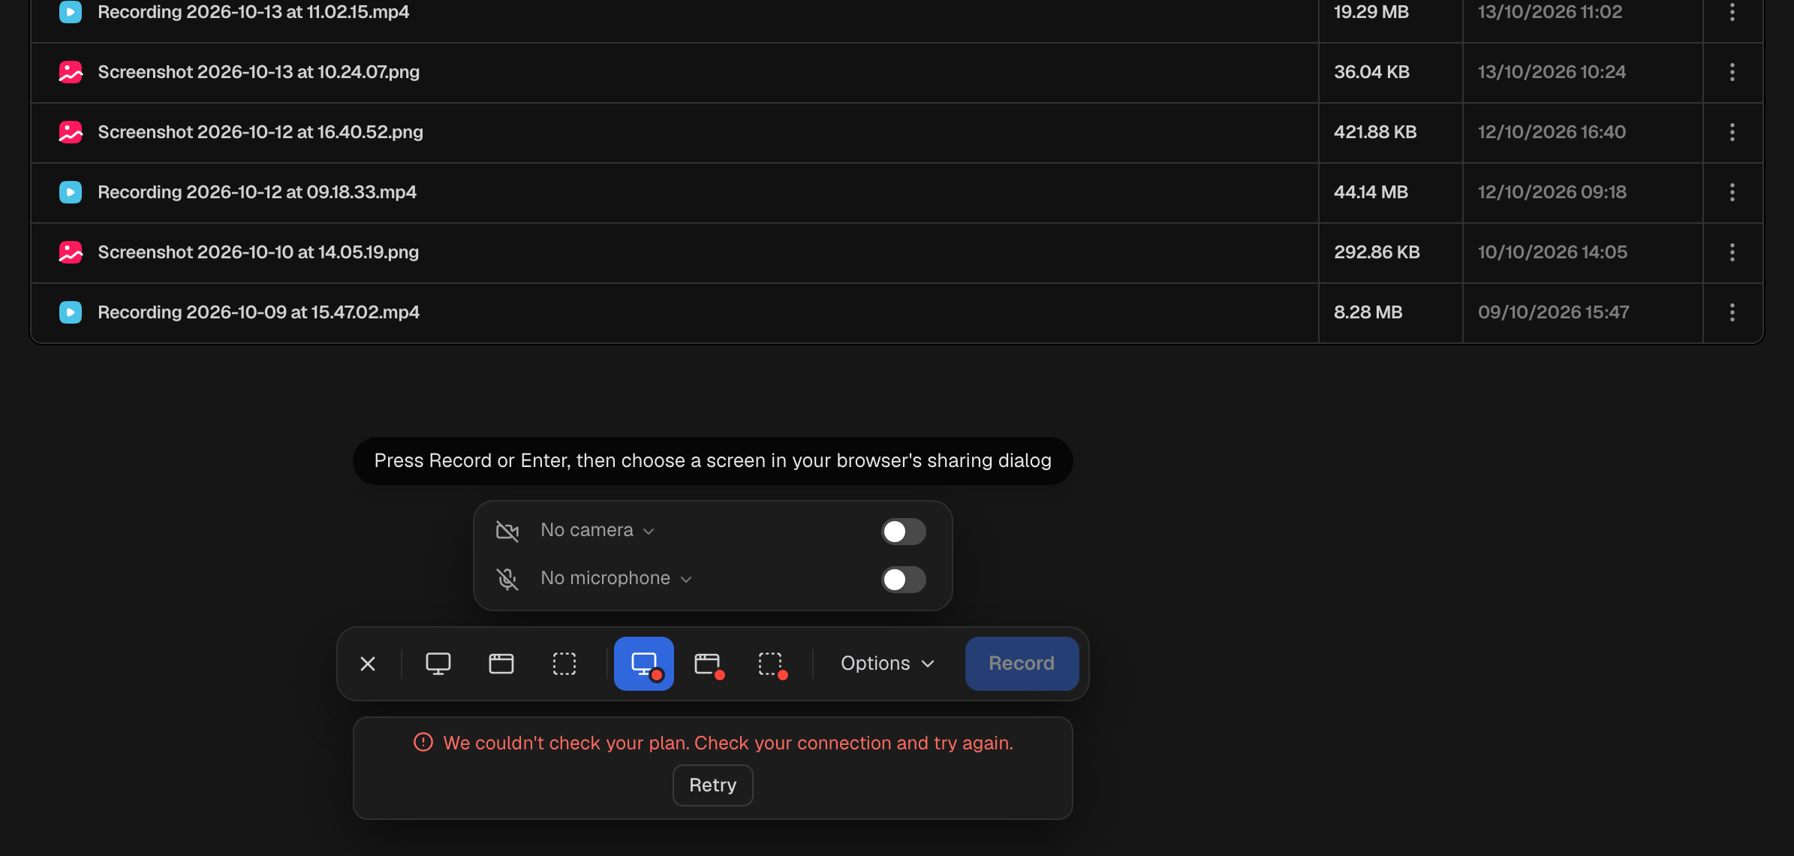The image size is (1794, 856).
Task: Click Retry to recheck plan
Action: click(x=713, y=785)
